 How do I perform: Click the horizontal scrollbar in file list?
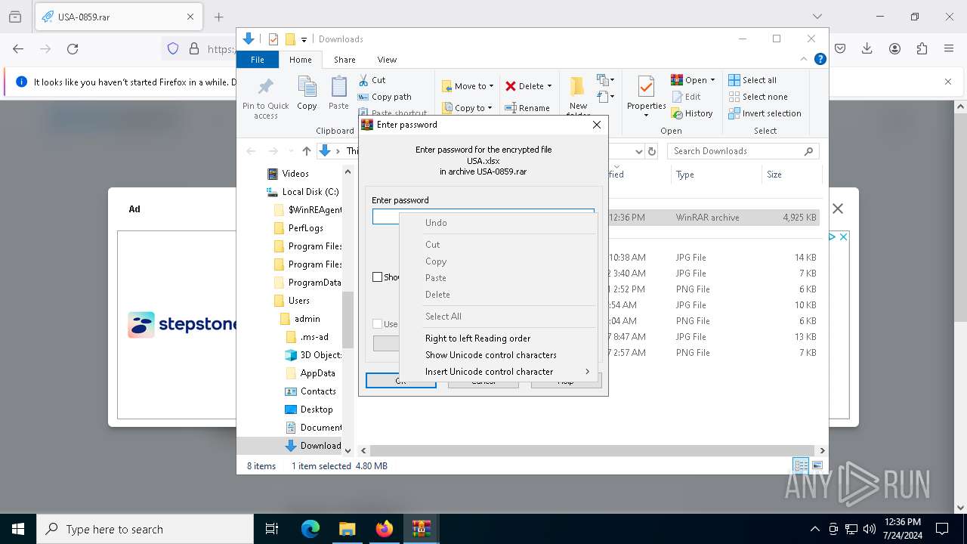click(x=592, y=450)
